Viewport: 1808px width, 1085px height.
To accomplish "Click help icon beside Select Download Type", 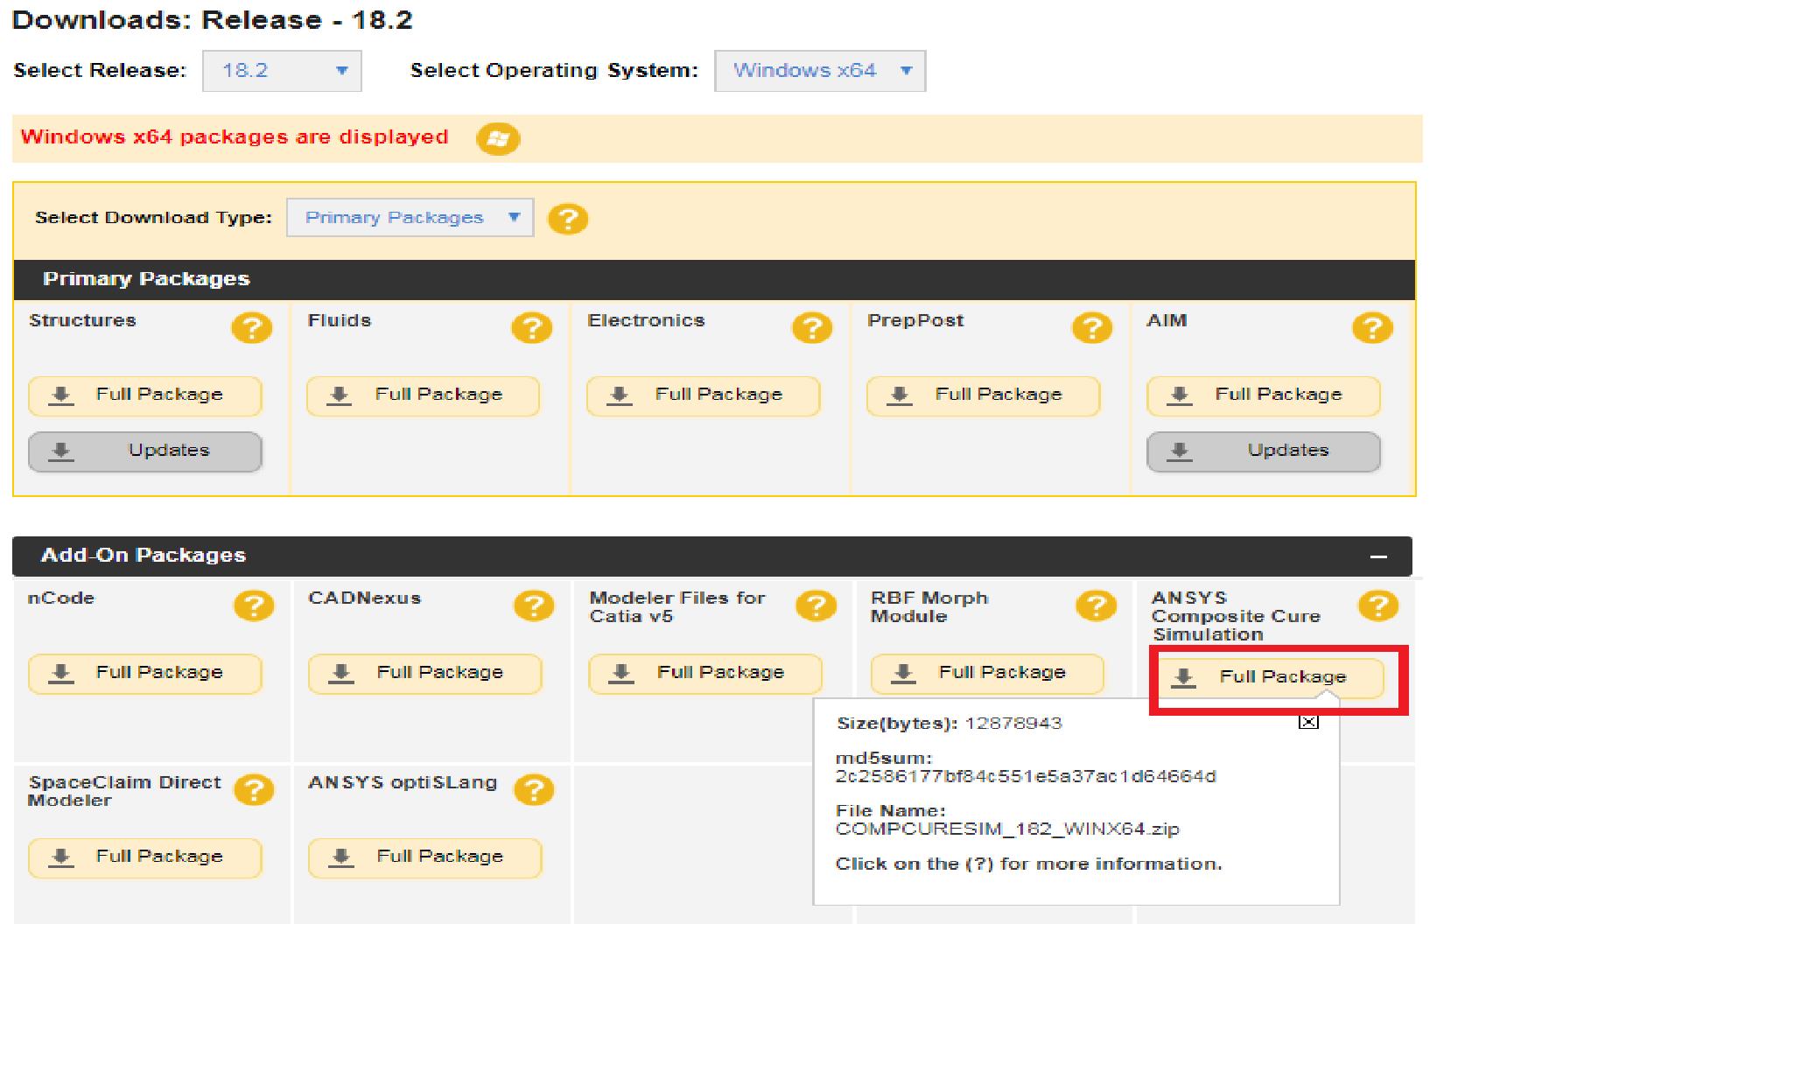I will click(x=568, y=219).
